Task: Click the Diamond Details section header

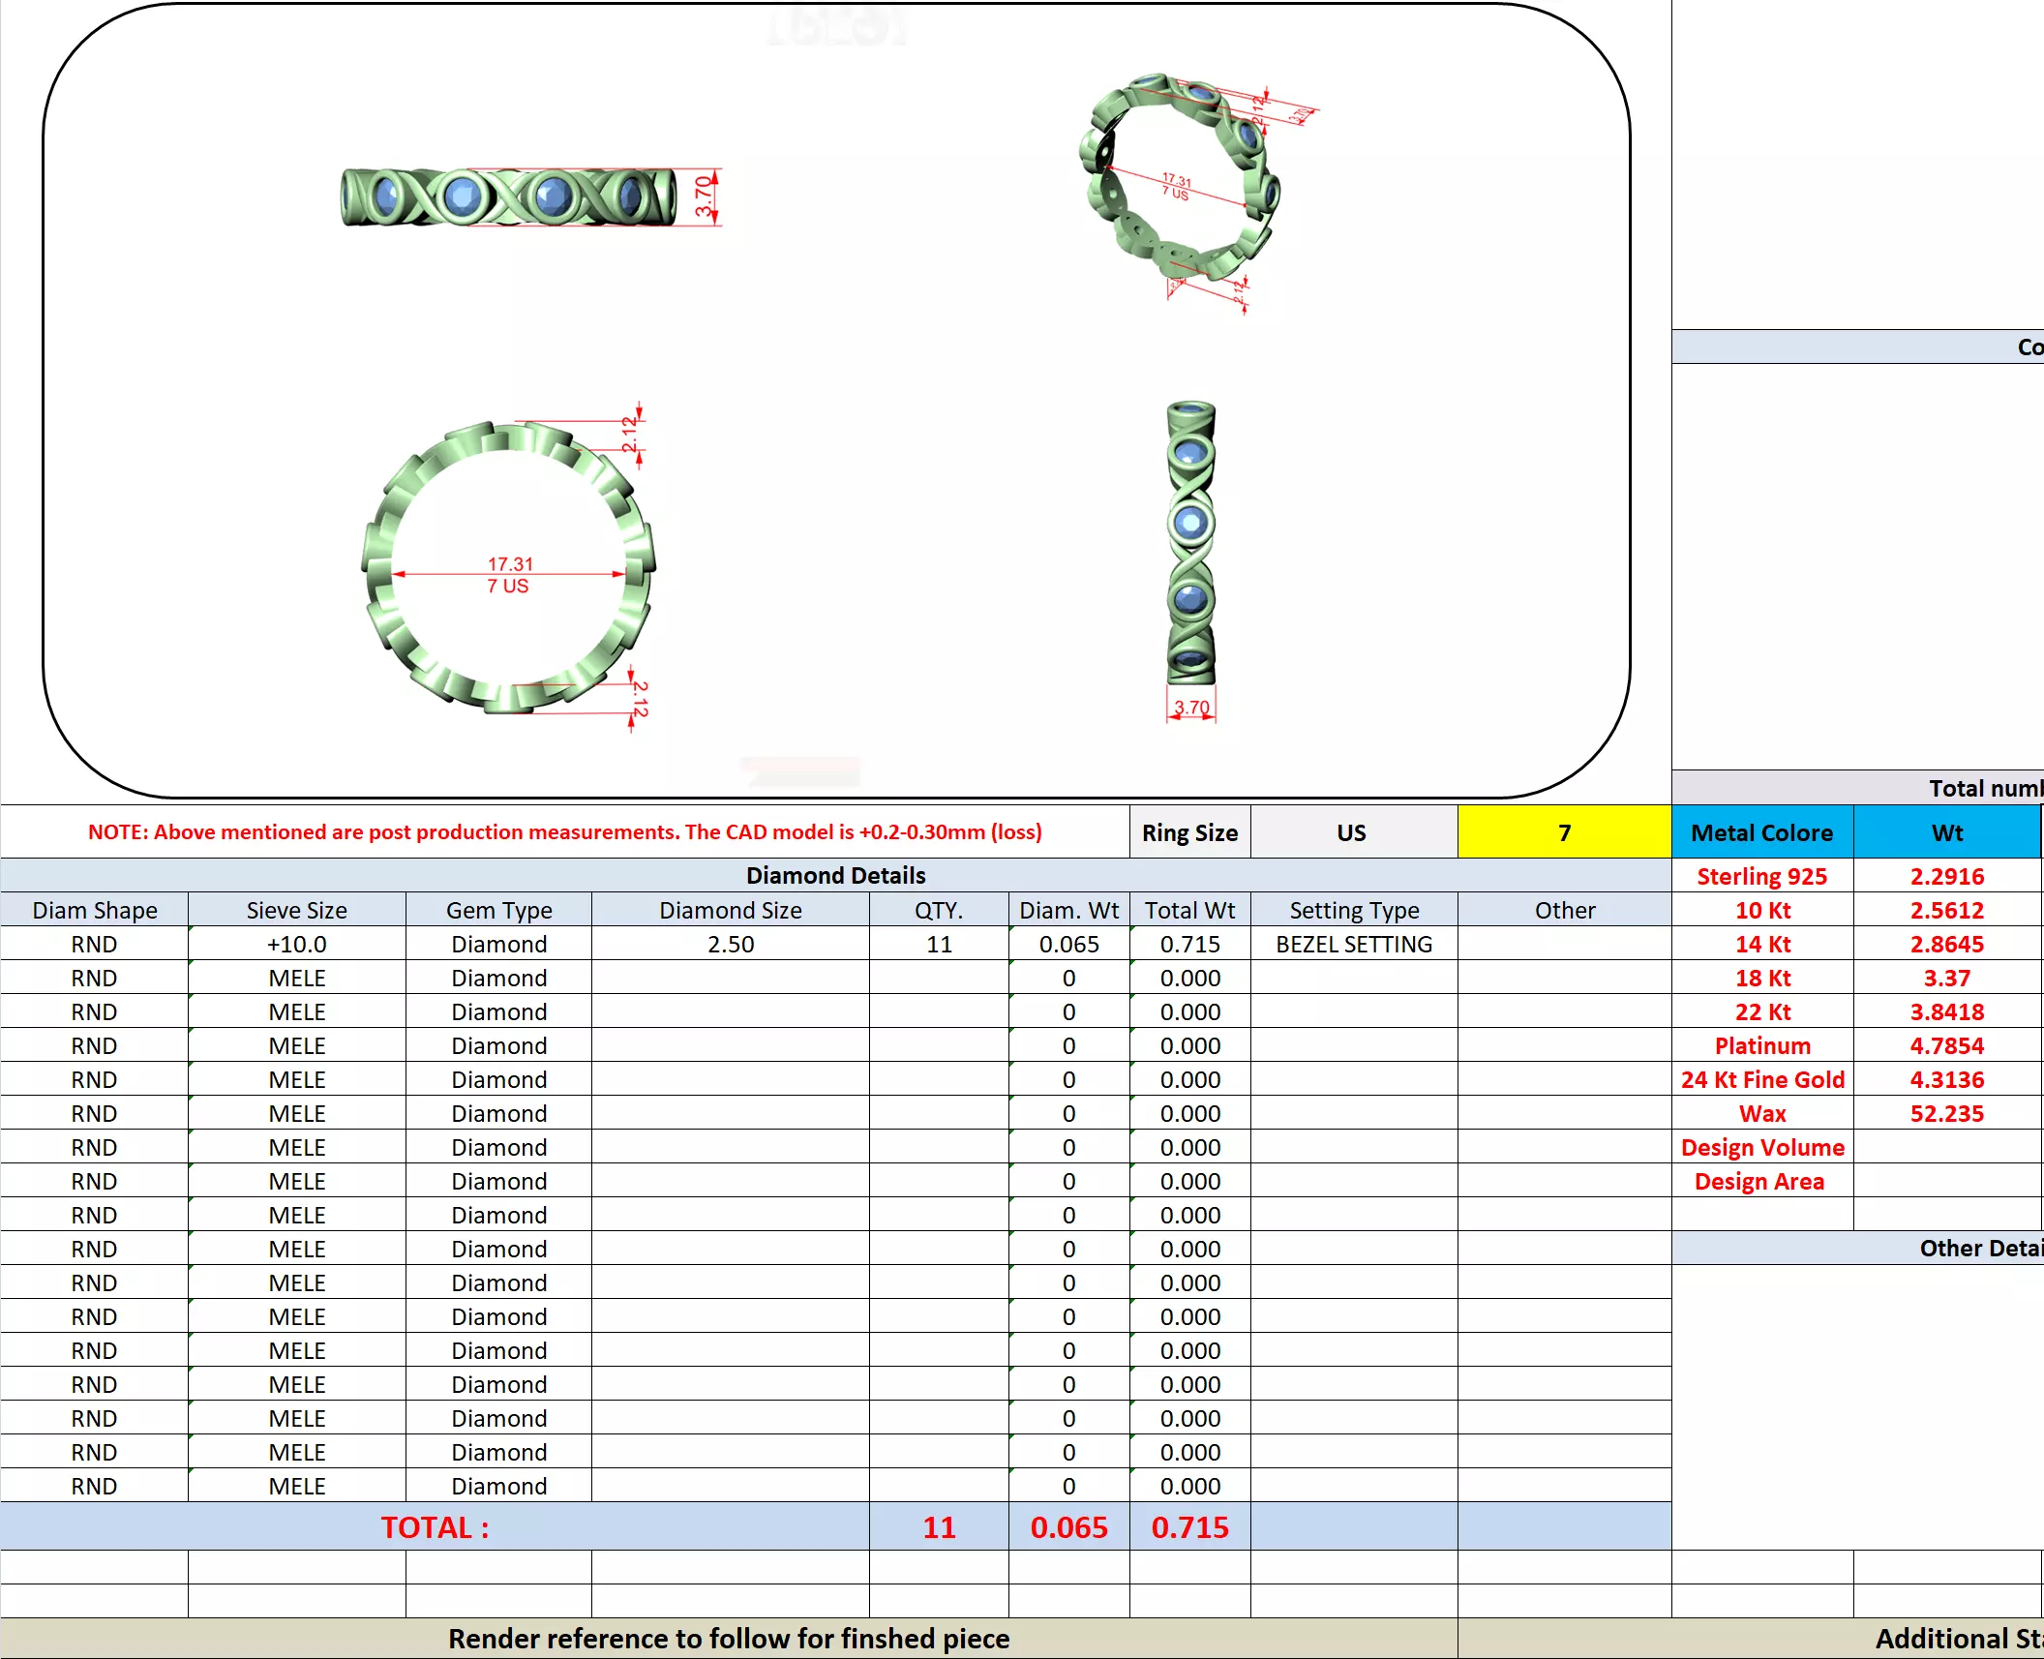Action: pos(835,875)
